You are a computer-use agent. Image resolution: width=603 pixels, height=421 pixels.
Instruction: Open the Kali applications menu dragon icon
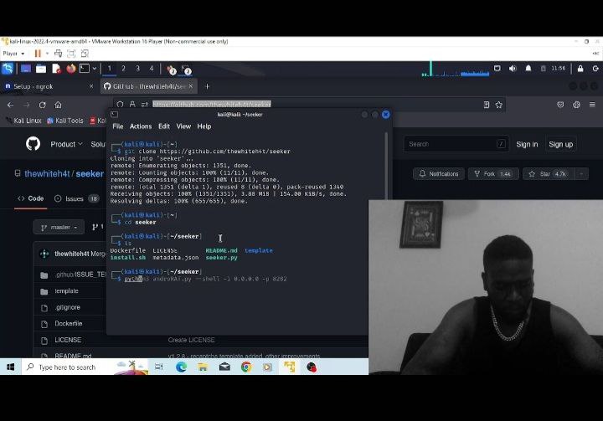pyautogui.click(x=8, y=69)
